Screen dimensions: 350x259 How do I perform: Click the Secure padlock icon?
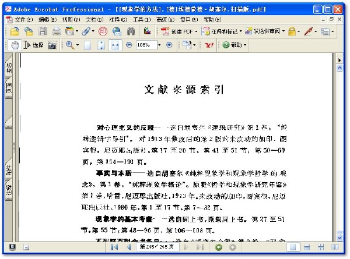(292, 31)
